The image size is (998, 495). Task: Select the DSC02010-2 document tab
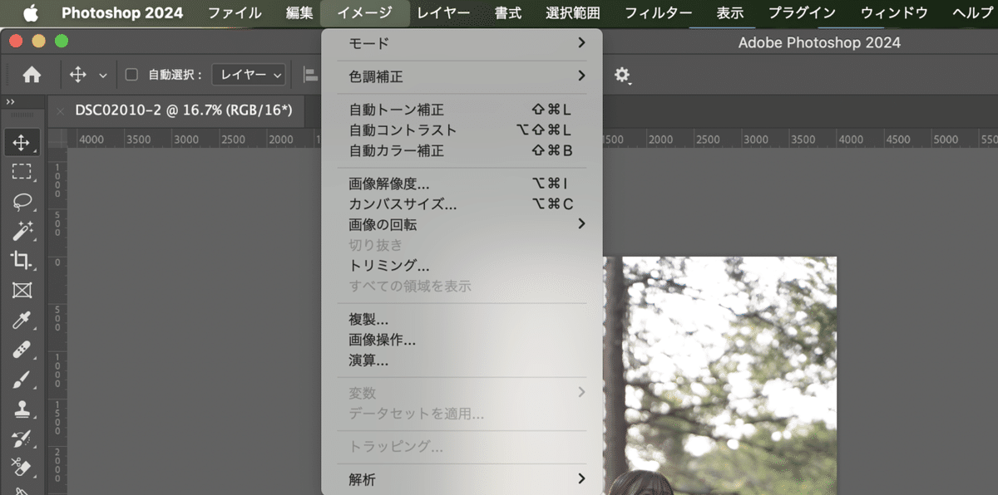(182, 110)
